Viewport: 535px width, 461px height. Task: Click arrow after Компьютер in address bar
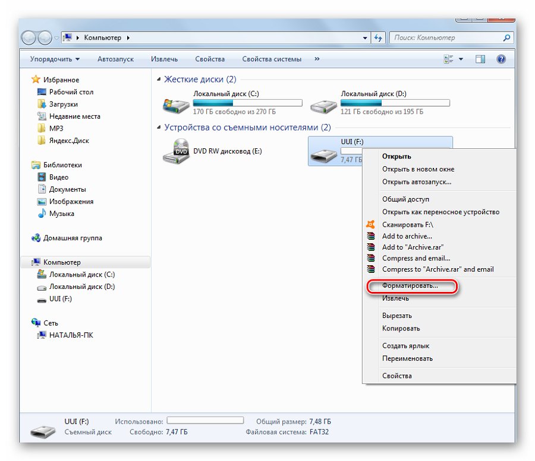[x=128, y=38]
